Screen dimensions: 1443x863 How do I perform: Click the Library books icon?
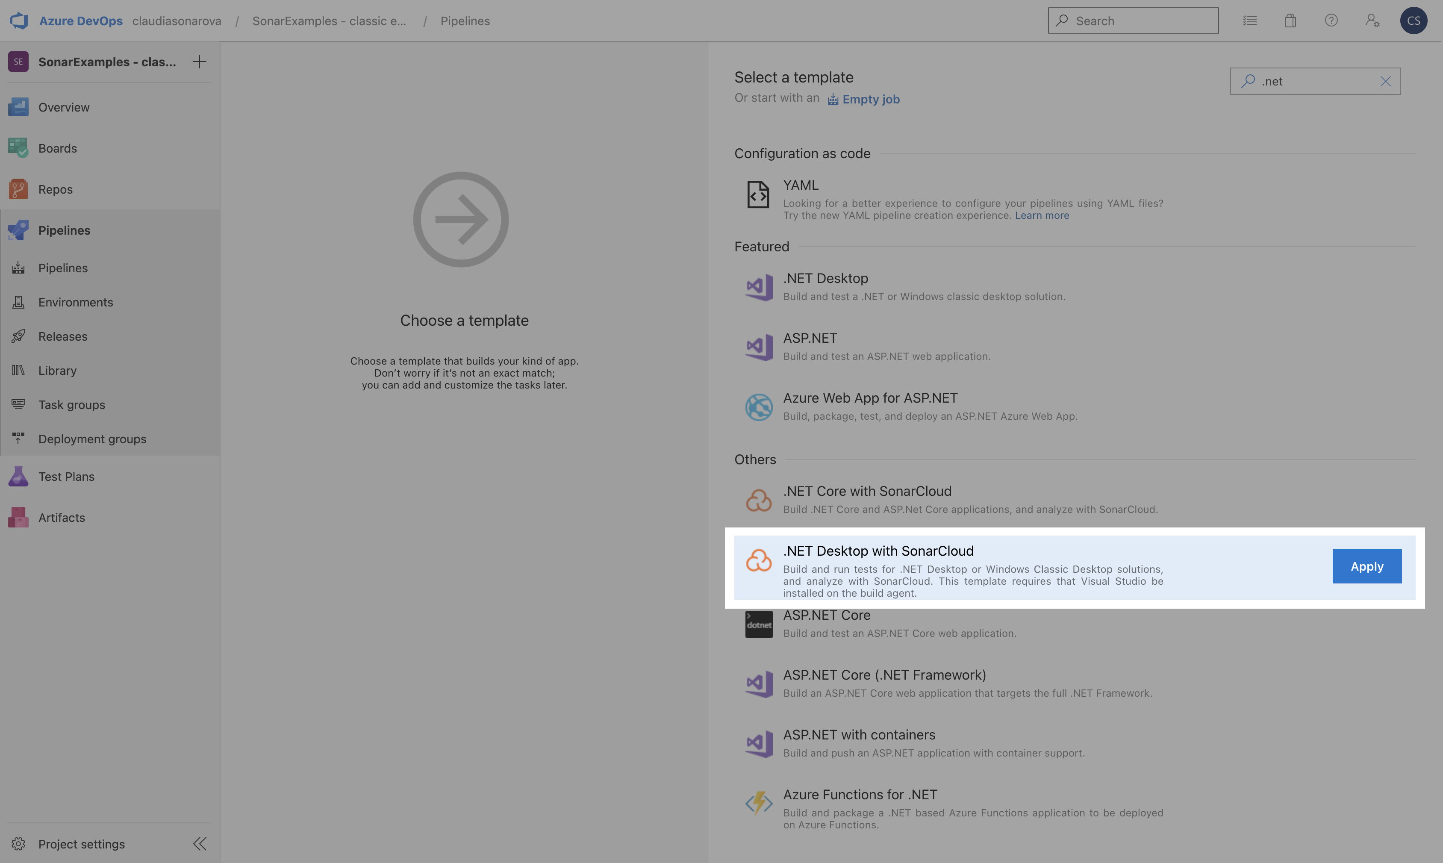[19, 371]
